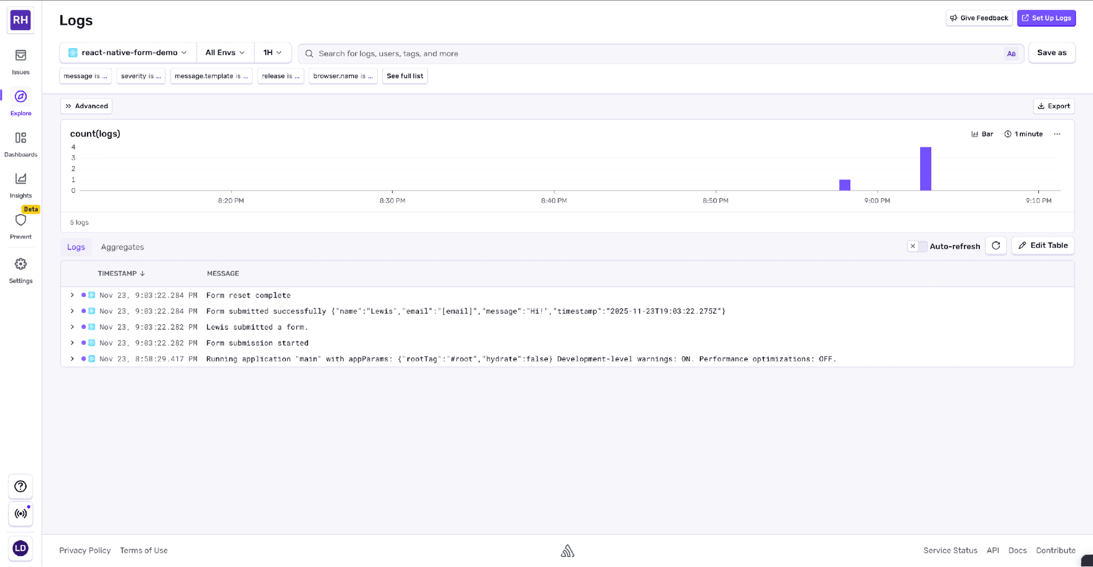Click the log search input field

pos(547,53)
